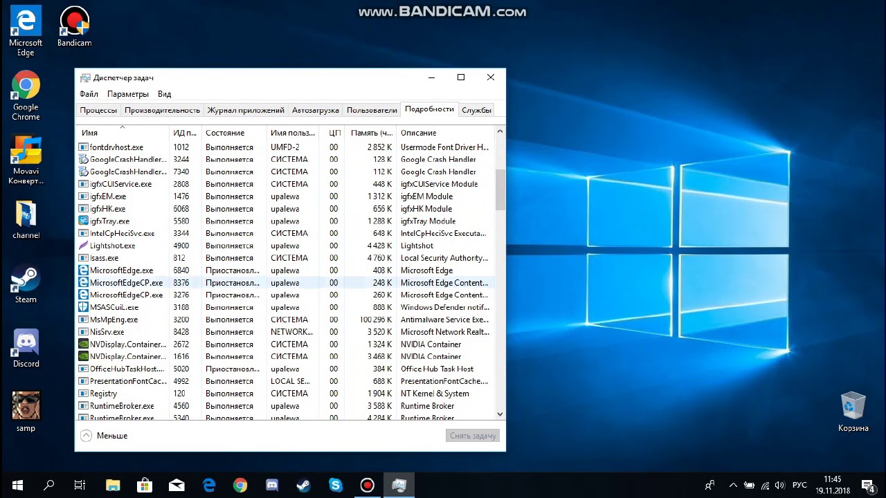The image size is (886, 498).
Task: Select the Movavi Converter desktop icon
Action: click(26, 160)
